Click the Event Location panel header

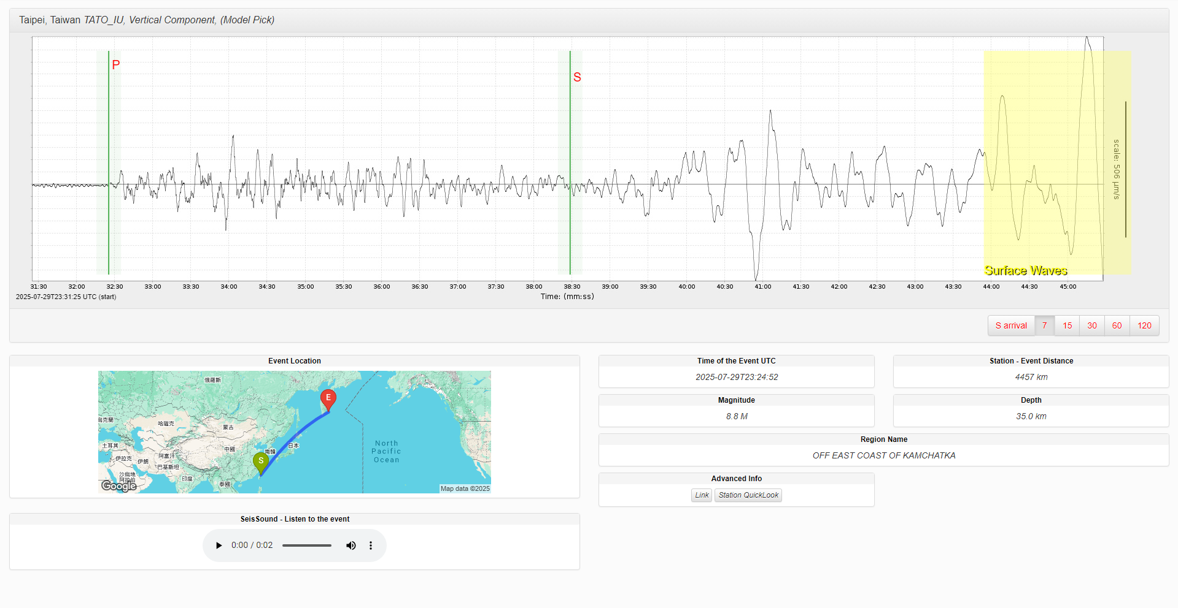(x=295, y=361)
